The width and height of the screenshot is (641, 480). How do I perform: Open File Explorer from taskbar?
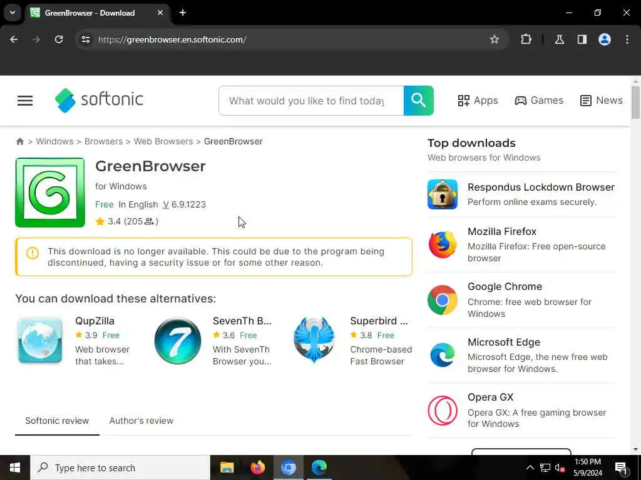[x=227, y=467]
